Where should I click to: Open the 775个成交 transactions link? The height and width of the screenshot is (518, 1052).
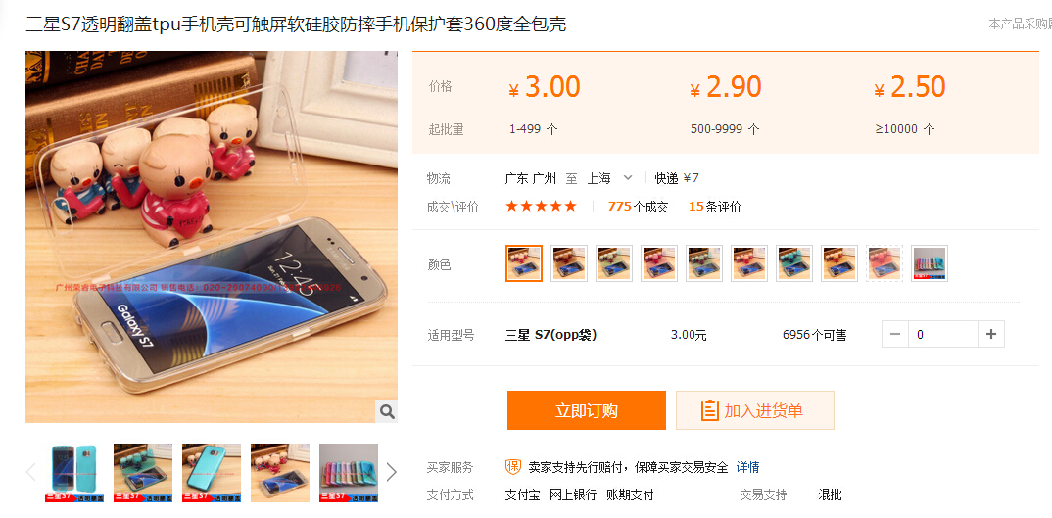coord(638,207)
